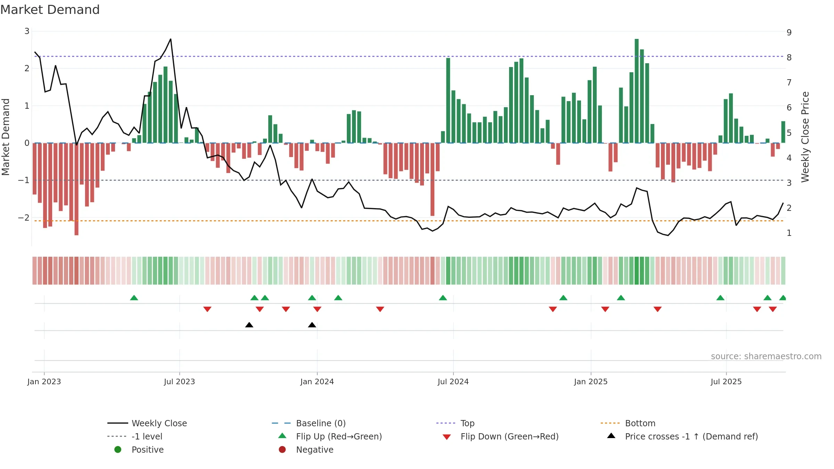Click the green flip-up triangle just before Jul 2024
This screenshot has height=469, width=834.
[x=443, y=298]
